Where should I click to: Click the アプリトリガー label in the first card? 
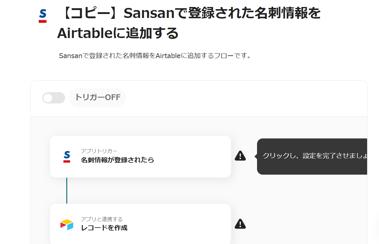[99, 151]
